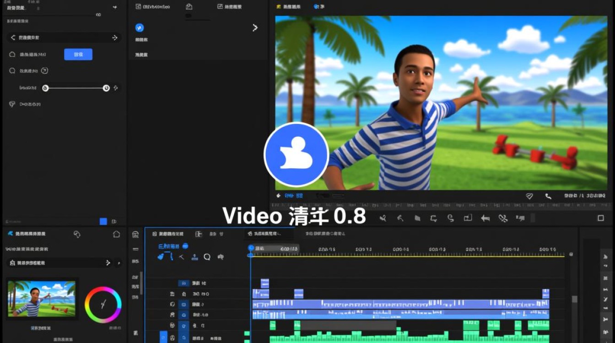The image size is (615, 343).
Task: Toggle the blue box on the fourth track header
Action: (183, 315)
